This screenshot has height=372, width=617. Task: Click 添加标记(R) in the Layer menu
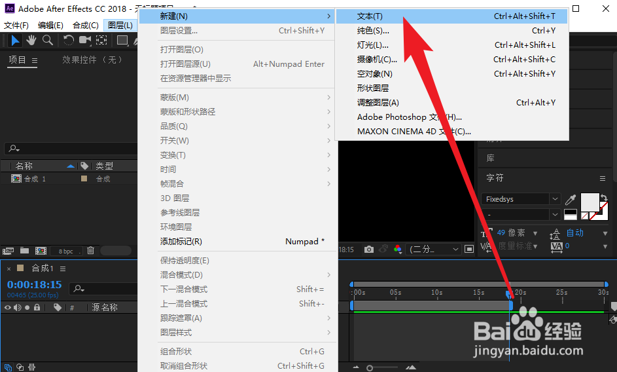coord(238,242)
